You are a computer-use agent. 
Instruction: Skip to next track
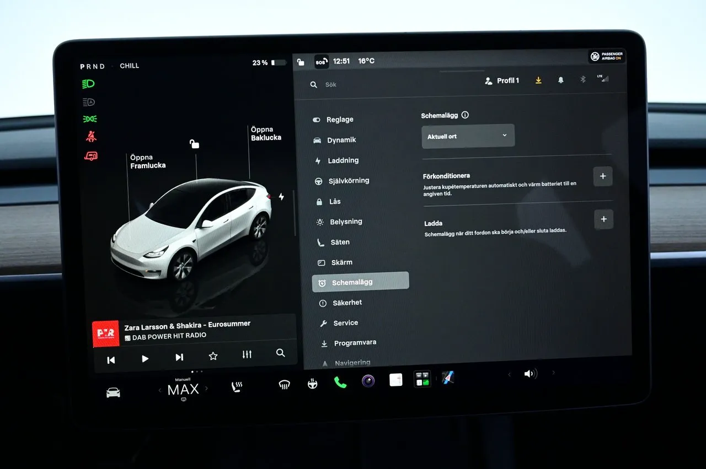(x=179, y=357)
